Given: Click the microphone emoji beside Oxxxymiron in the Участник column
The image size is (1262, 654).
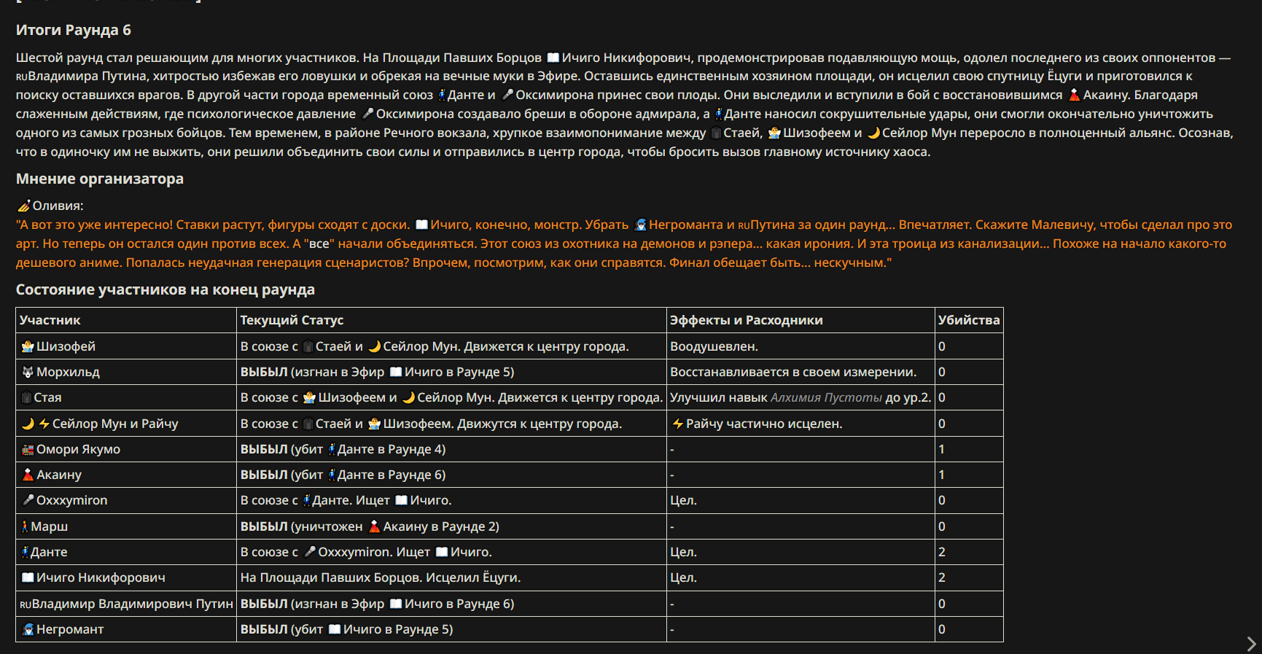Looking at the screenshot, I should pos(28,500).
